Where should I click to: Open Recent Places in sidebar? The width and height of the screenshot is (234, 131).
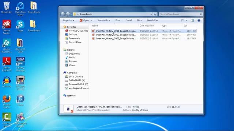(74, 42)
